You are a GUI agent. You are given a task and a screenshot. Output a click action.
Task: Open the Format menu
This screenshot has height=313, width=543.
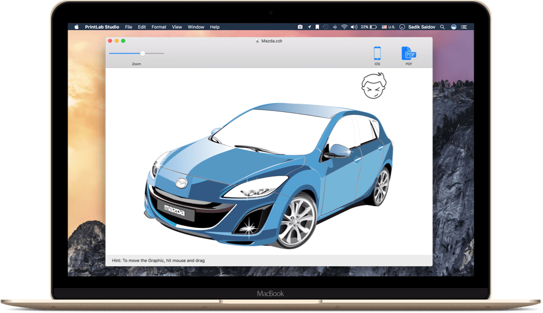pos(159,27)
